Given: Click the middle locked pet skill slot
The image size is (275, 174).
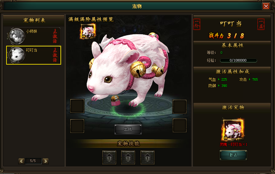Looking at the screenshot, I should [x=128, y=158].
